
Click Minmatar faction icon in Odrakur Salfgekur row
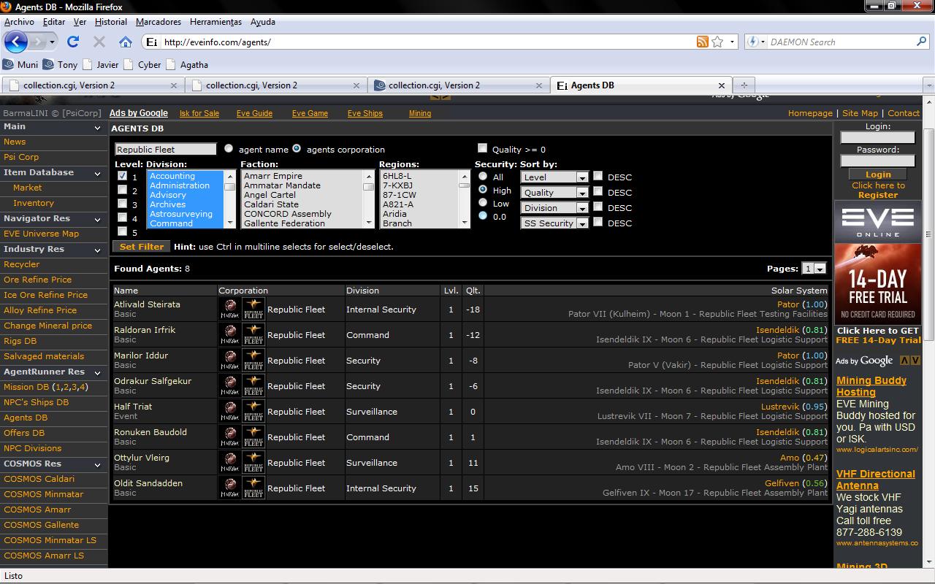tap(230, 386)
